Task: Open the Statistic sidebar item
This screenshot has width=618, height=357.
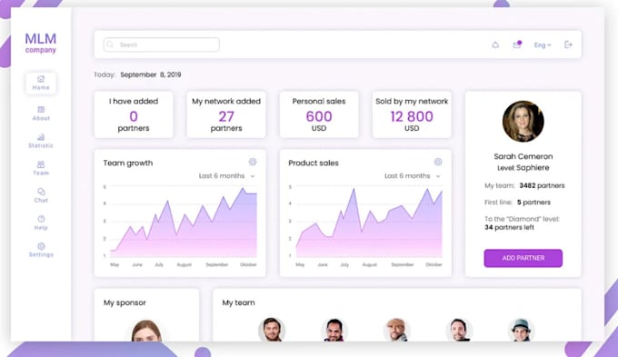Action: coord(41,141)
